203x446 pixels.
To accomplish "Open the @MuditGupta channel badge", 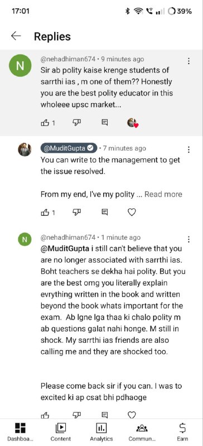I will 69,148.
